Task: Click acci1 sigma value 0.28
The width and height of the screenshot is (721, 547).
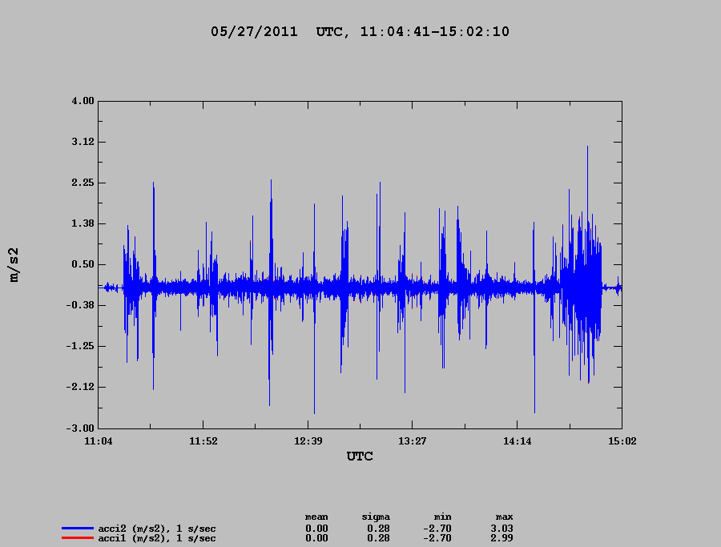Action: coord(378,538)
